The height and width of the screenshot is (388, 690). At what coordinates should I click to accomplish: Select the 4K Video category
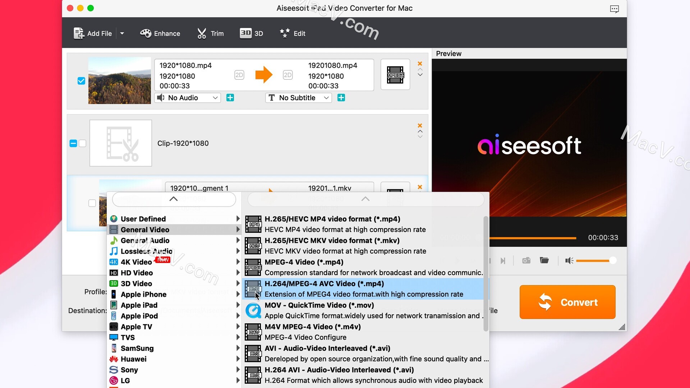coord(174,262)
